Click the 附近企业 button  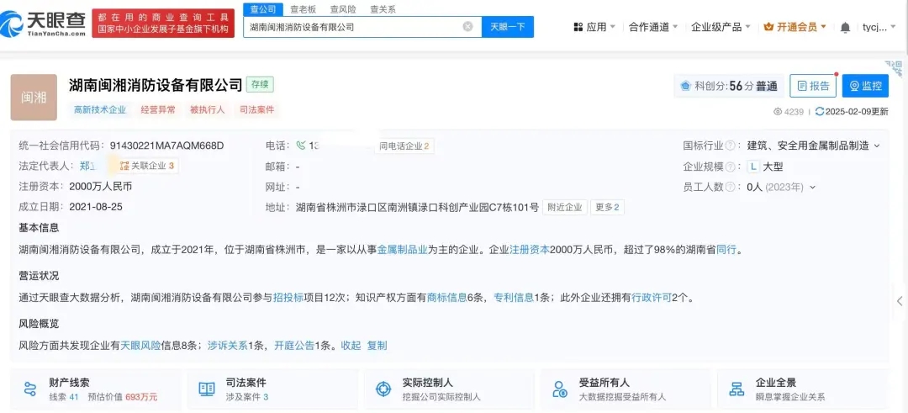point(565,208)
